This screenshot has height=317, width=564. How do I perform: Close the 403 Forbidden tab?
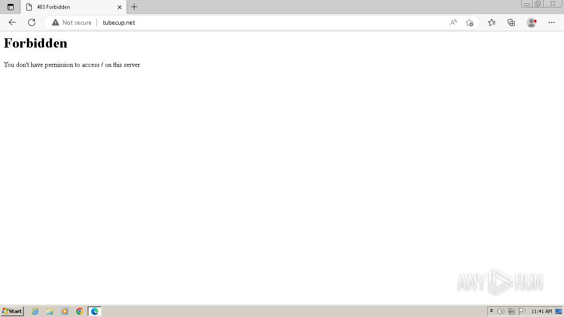point(119,7)
